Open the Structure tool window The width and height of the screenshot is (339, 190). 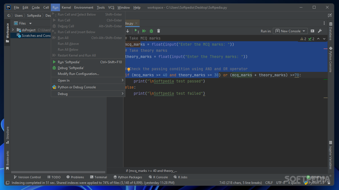coord(8,135)
